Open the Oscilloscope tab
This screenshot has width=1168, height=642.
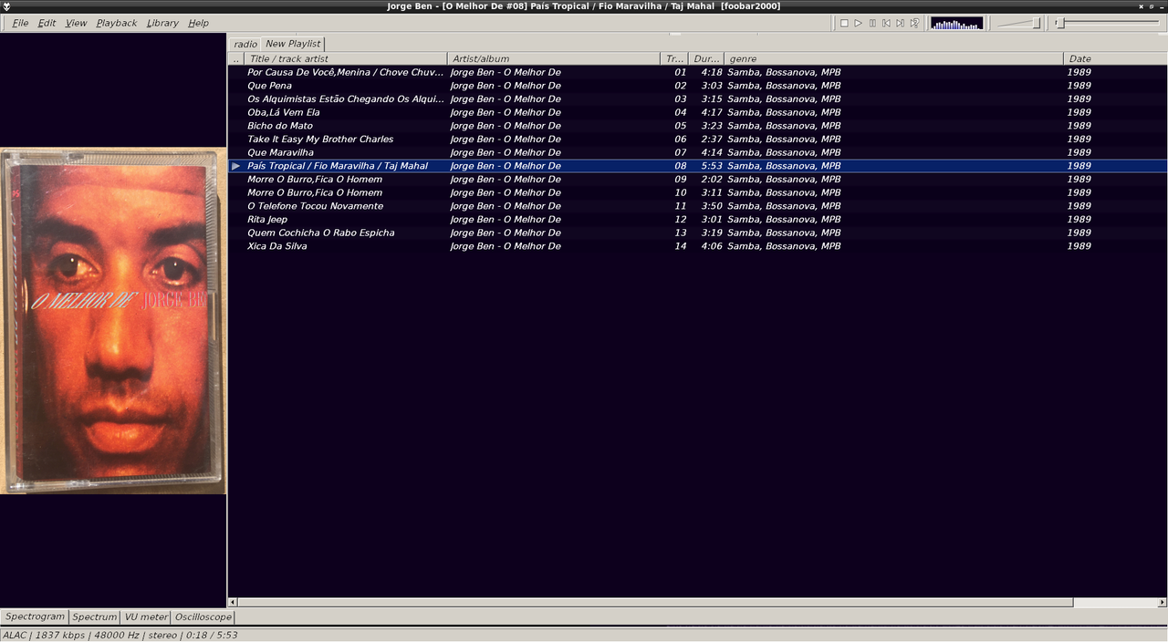pyautogui.click(x=203, y=616)
